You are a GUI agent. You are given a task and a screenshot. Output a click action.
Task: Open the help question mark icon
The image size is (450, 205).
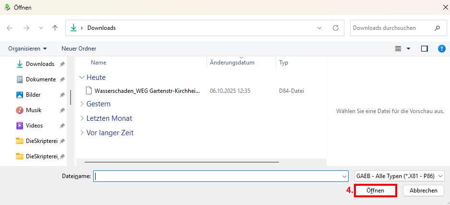point(442,49)
